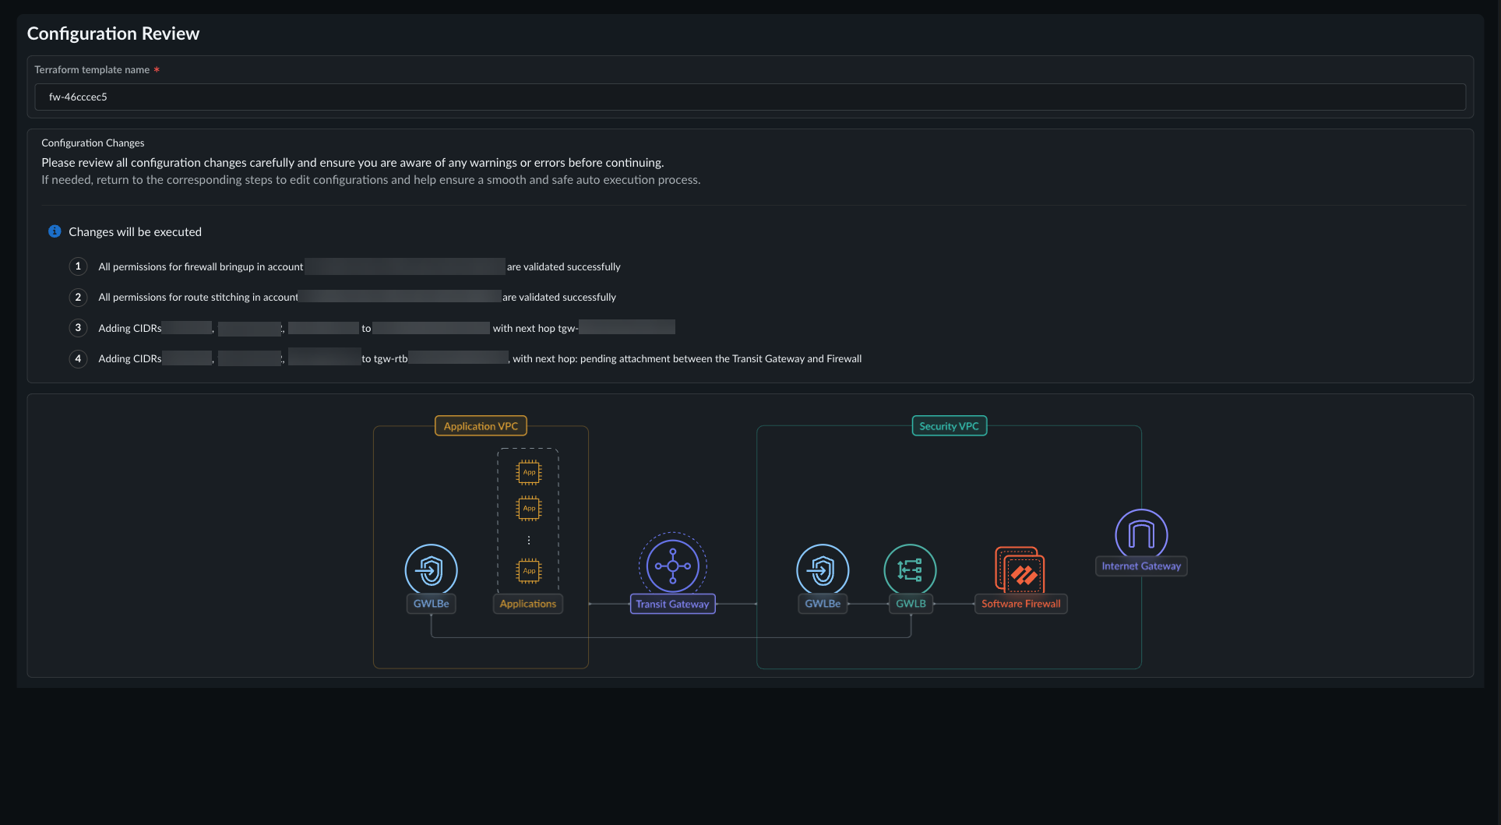Click the blue info icon beside Changes will be executed
1501x825 pixels.
pos(55,231)
